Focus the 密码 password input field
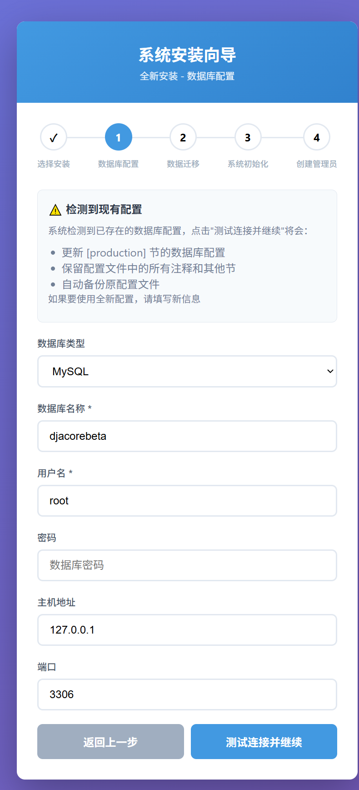 point(187,565)
